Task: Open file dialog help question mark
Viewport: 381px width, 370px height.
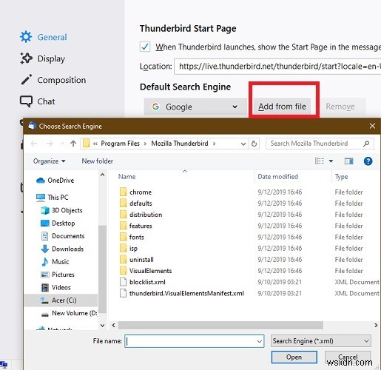Action: coord(368,161)
